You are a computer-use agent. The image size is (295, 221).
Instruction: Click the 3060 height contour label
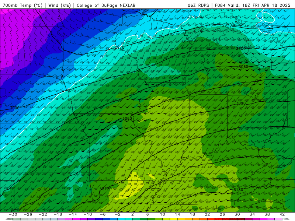coord(127,118)
